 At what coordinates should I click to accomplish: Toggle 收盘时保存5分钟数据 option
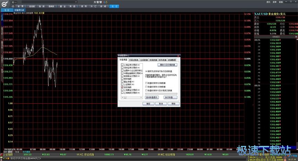(146, 83)
